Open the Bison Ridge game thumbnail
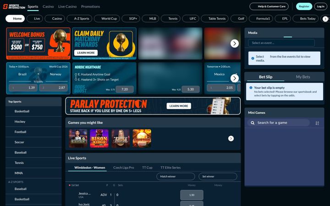 click(x=99, y=138)
